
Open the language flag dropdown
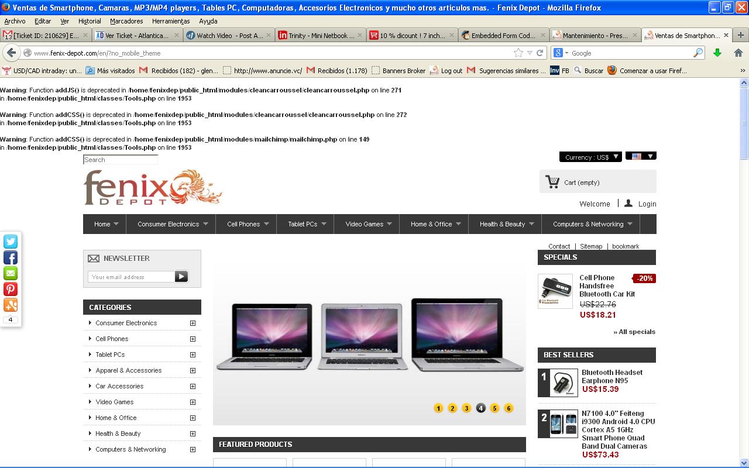pos(641,156)
